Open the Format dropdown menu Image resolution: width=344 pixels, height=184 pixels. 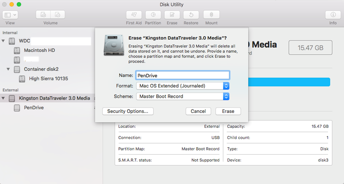point(183,86)
